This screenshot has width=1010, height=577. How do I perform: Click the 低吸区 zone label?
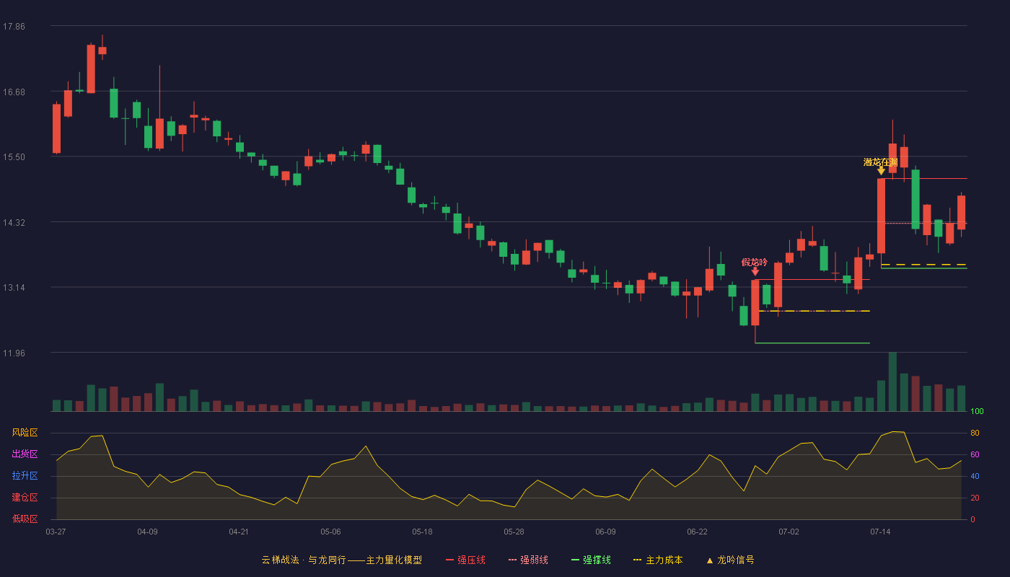pyautogui.click(x=25, y=519)
